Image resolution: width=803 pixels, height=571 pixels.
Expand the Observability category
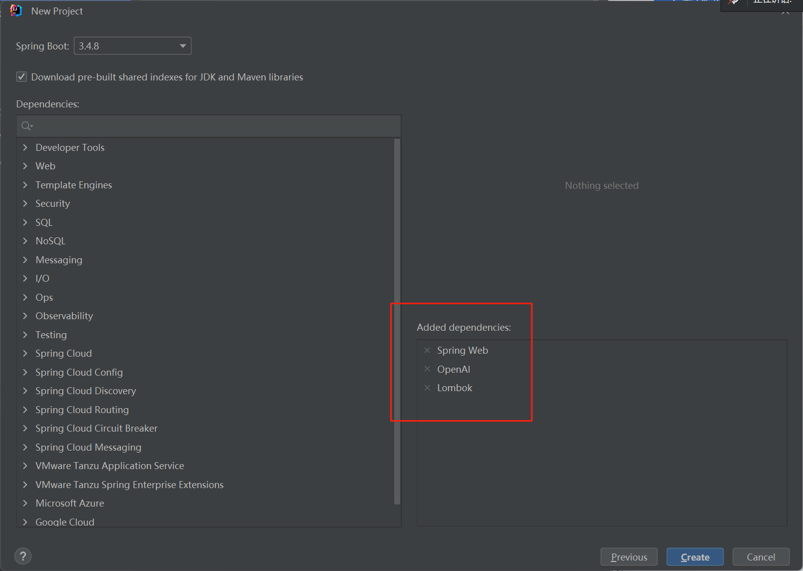tap(25, 316)
